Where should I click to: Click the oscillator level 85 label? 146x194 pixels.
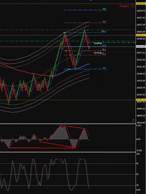click(137, 164)
